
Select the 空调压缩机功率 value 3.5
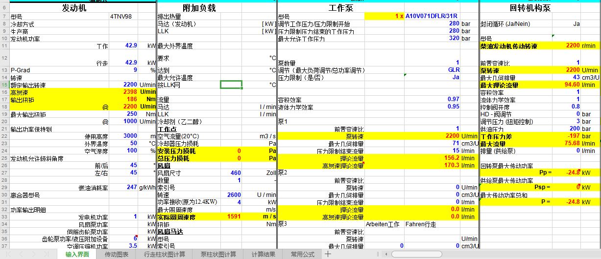123,246
